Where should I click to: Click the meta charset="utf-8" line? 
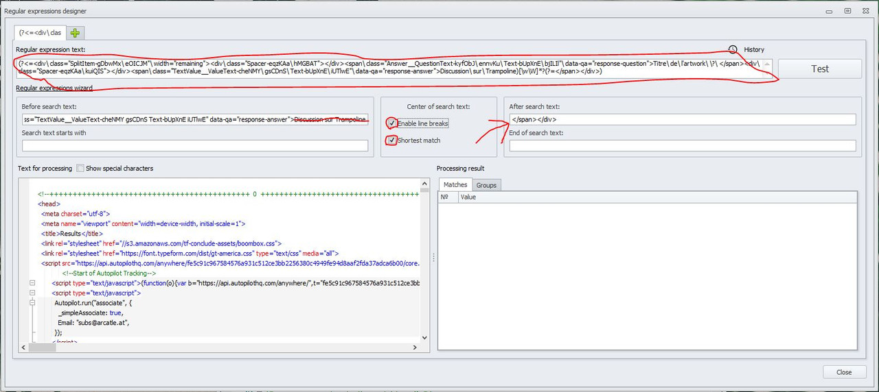(x=74, y=213)
